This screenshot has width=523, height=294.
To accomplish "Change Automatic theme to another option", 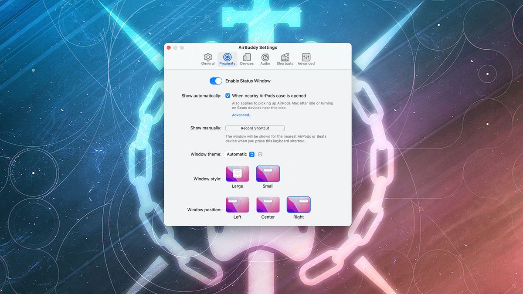I will (x=240, y=154).
